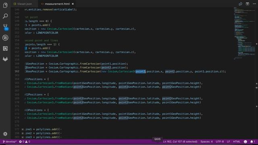Change end of line sequence LF
Screen dimensions: 258x145
[x=229, y=141]
